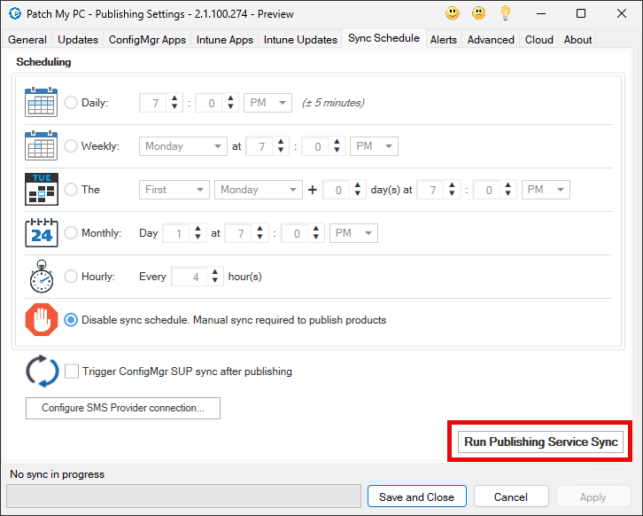Click the '(± 5 minutes)' note text
Screen dimensions: 643x516
coord(333,103)
